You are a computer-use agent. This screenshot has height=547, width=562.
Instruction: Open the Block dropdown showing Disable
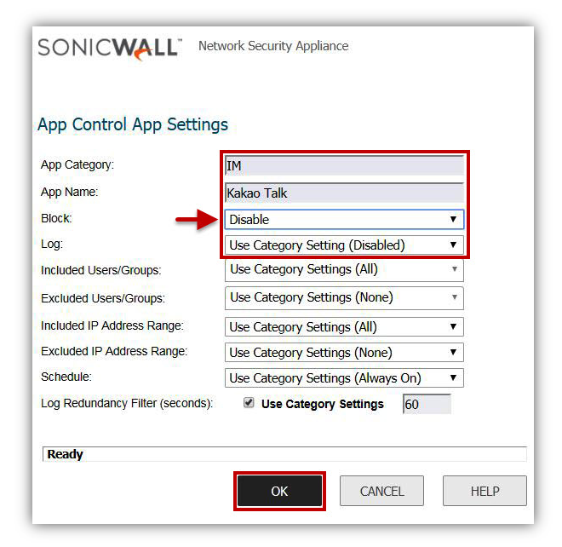click(x=344, y=219)
